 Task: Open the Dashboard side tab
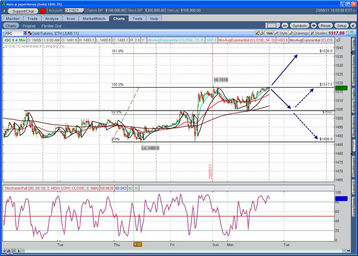pyautogui.click(x=353, y=166)
